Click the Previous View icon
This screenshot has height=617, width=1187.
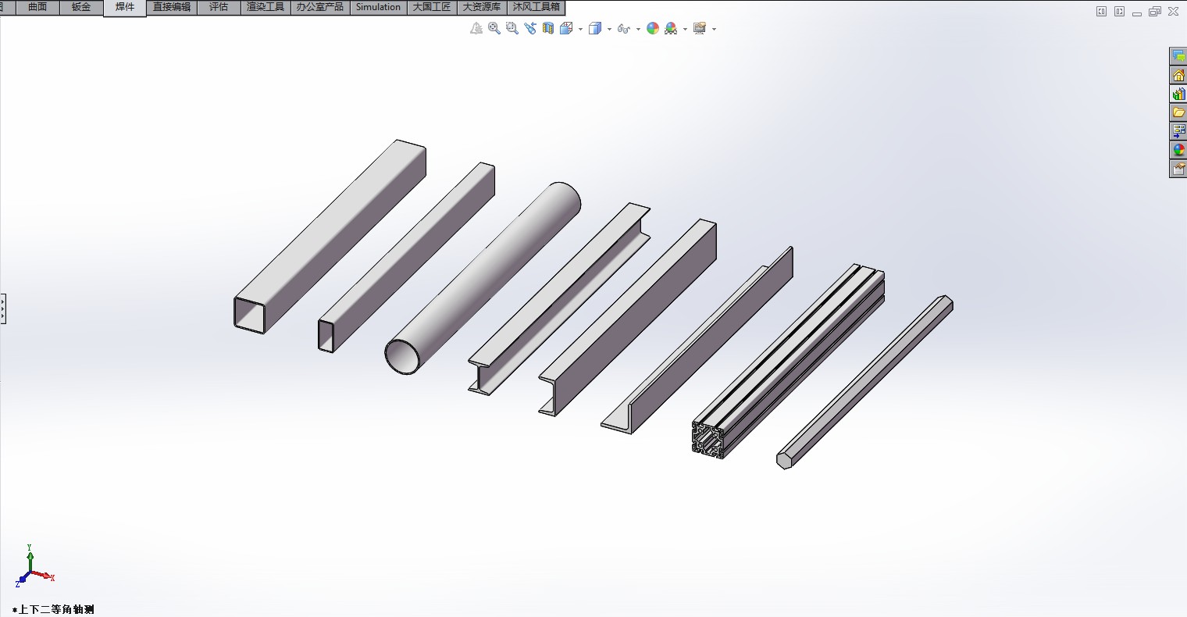530,29
